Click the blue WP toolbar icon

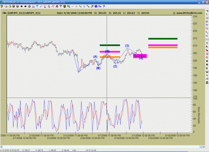[x=37, y=6]
